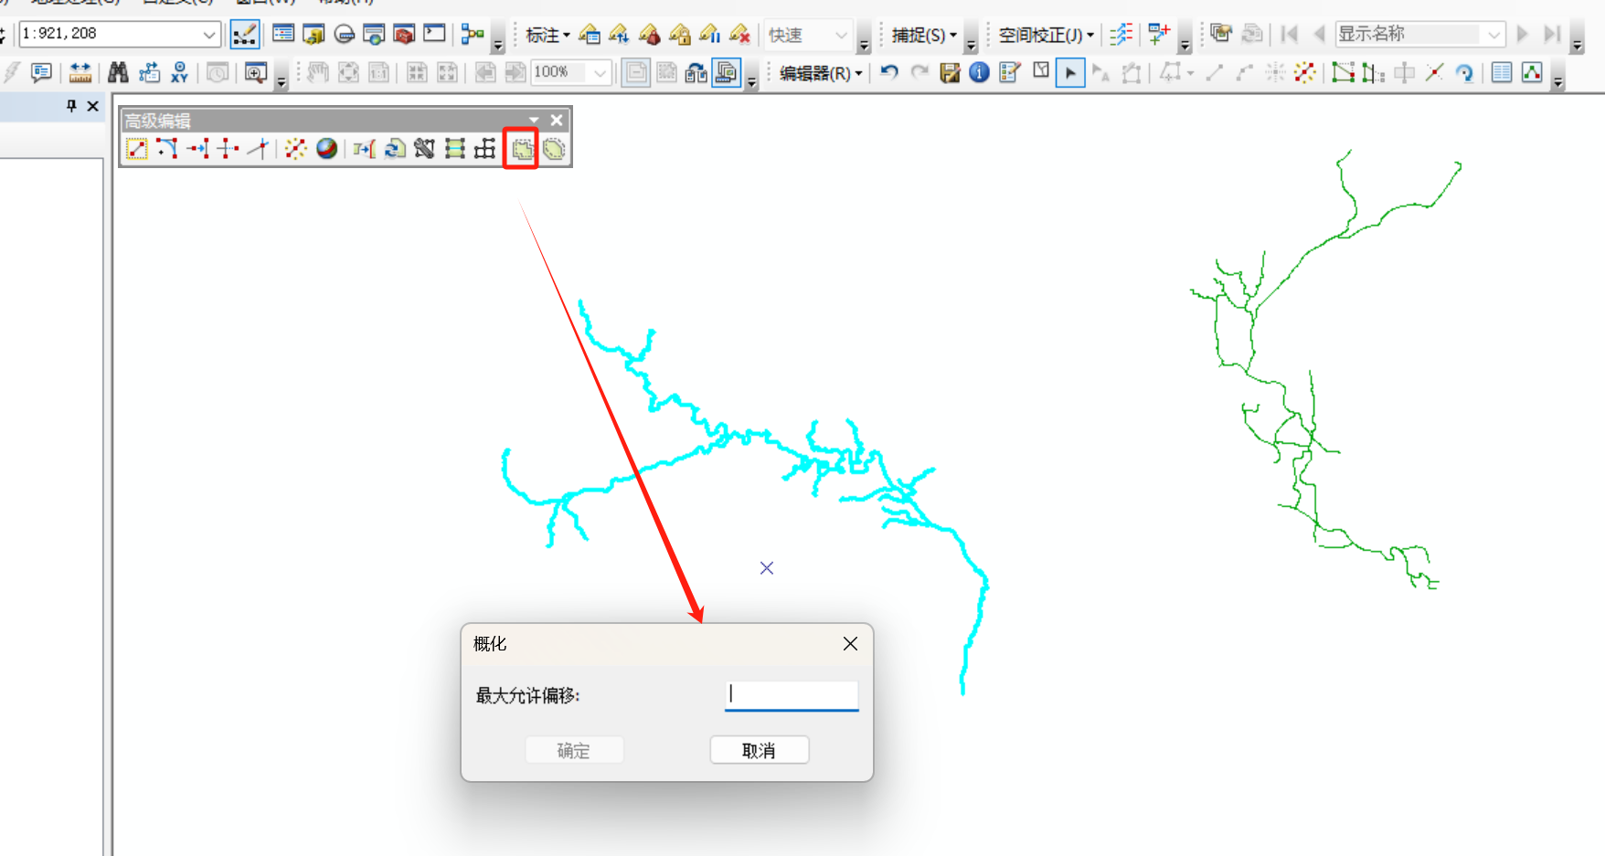Open the 空间校正(J) menu
This screenshot has height=856, width=1605.
coord(1046,35)
